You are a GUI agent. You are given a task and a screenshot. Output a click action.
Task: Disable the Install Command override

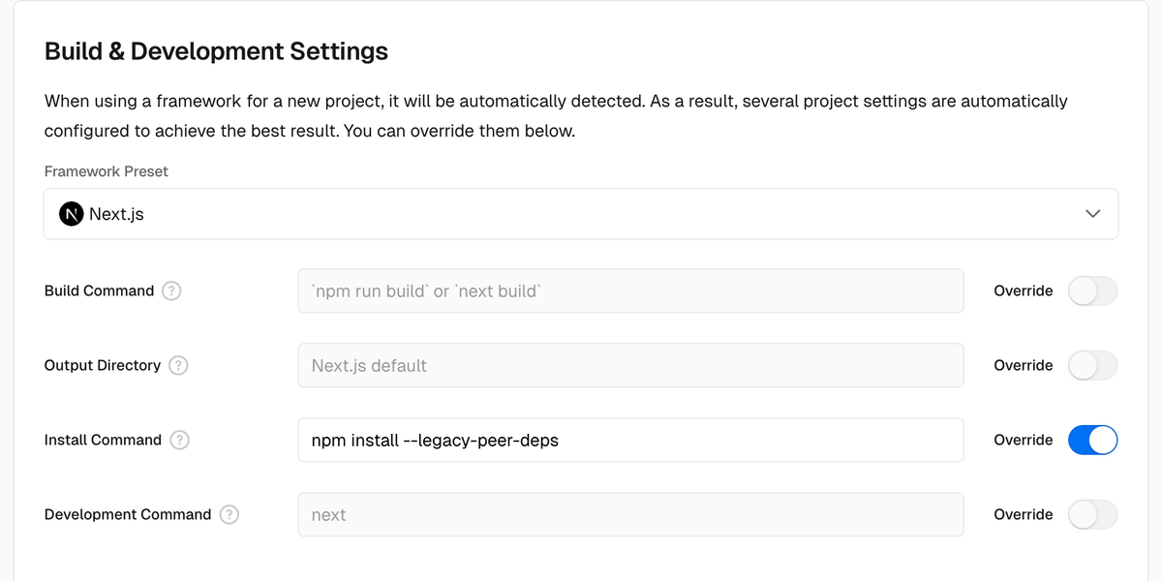tap(1092, 440)
